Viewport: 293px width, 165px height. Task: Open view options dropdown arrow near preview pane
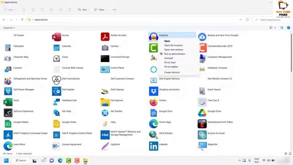(275, 27)
